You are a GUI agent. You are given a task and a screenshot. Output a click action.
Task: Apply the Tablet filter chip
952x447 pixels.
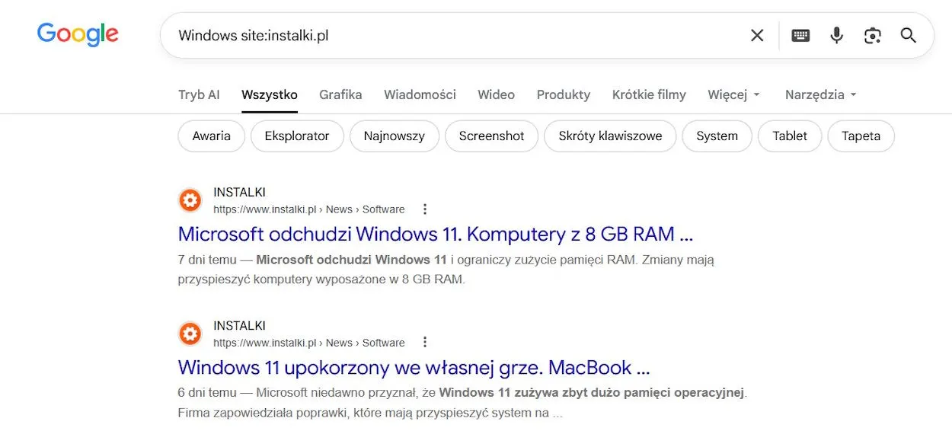[x=790, y=136]
